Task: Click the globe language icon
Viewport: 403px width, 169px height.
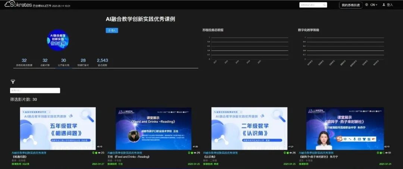Action: pos(367,5)
